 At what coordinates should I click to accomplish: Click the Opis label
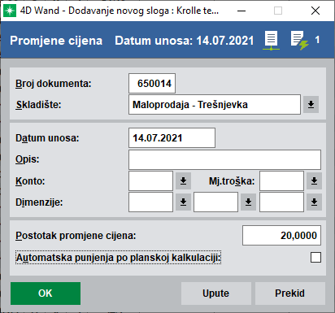click(x=28, y=159)
